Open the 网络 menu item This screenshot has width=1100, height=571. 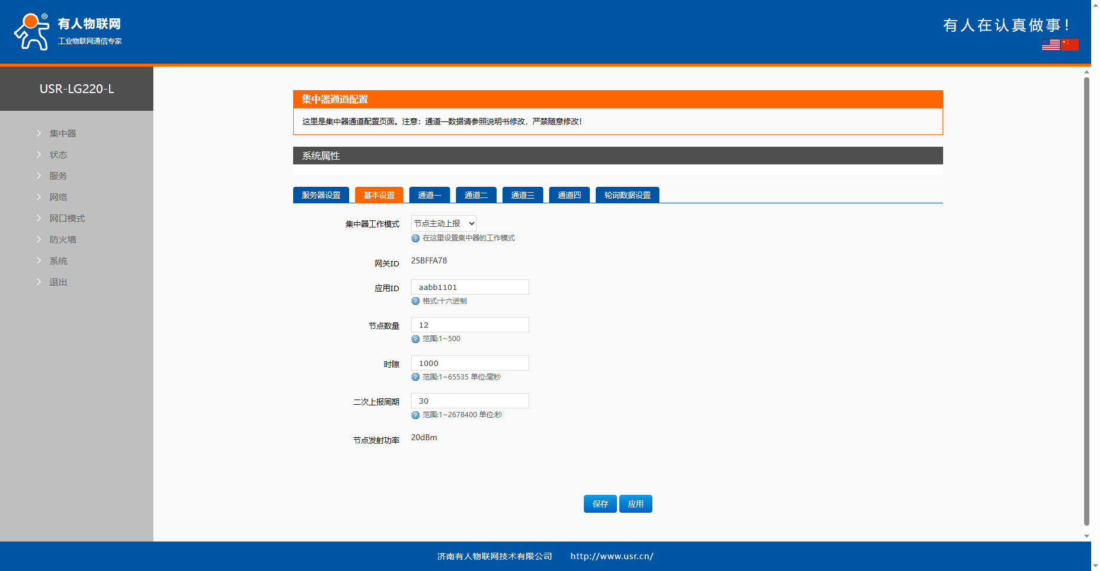point(58,197)
